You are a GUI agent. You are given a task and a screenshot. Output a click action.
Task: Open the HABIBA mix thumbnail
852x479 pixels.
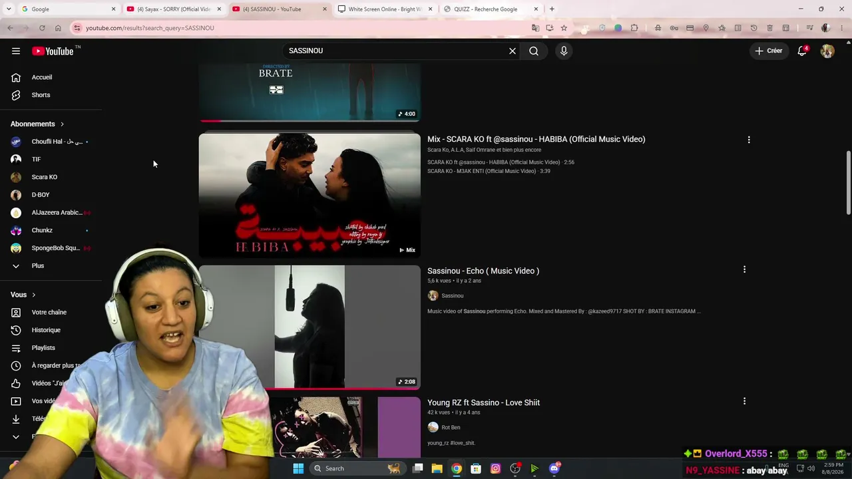pyautogui.click(x=310, y=195)
